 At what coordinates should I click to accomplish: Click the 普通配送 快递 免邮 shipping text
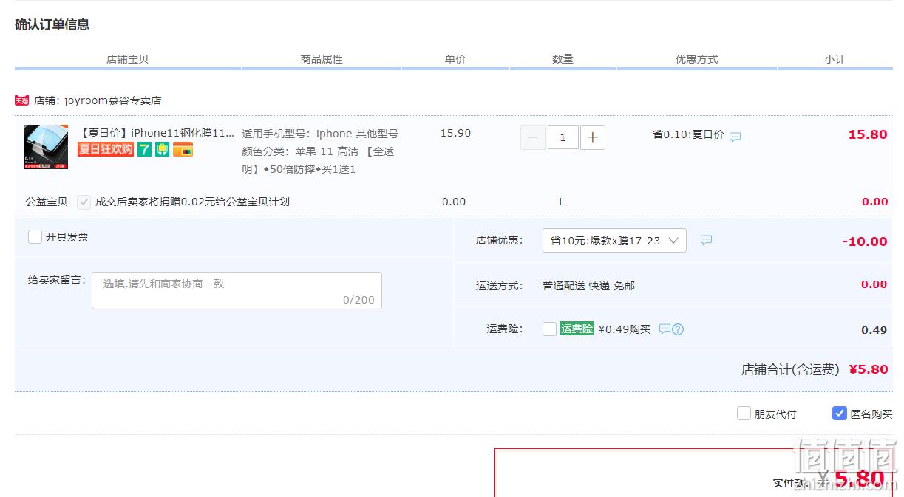[x=588, y=286]
